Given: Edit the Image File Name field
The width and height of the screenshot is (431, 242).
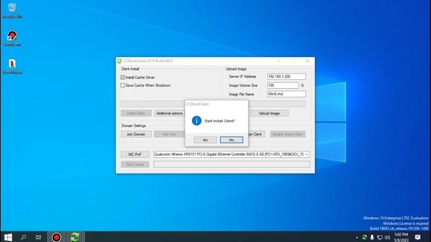Looking at the screenshot, I should point(286,94).
